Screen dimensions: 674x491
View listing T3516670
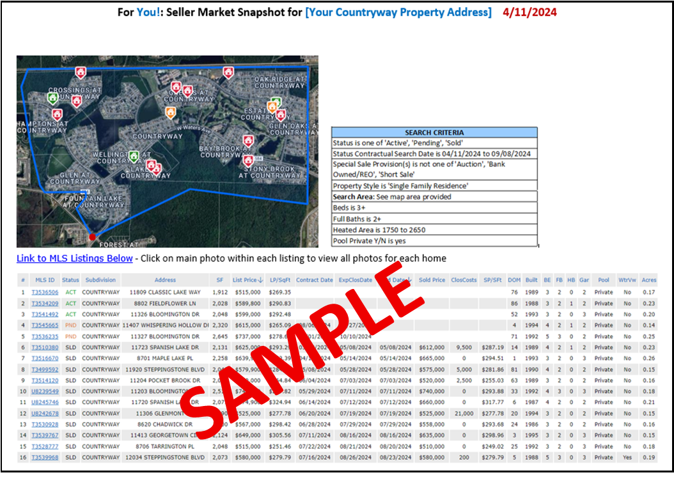click(45, 358)
